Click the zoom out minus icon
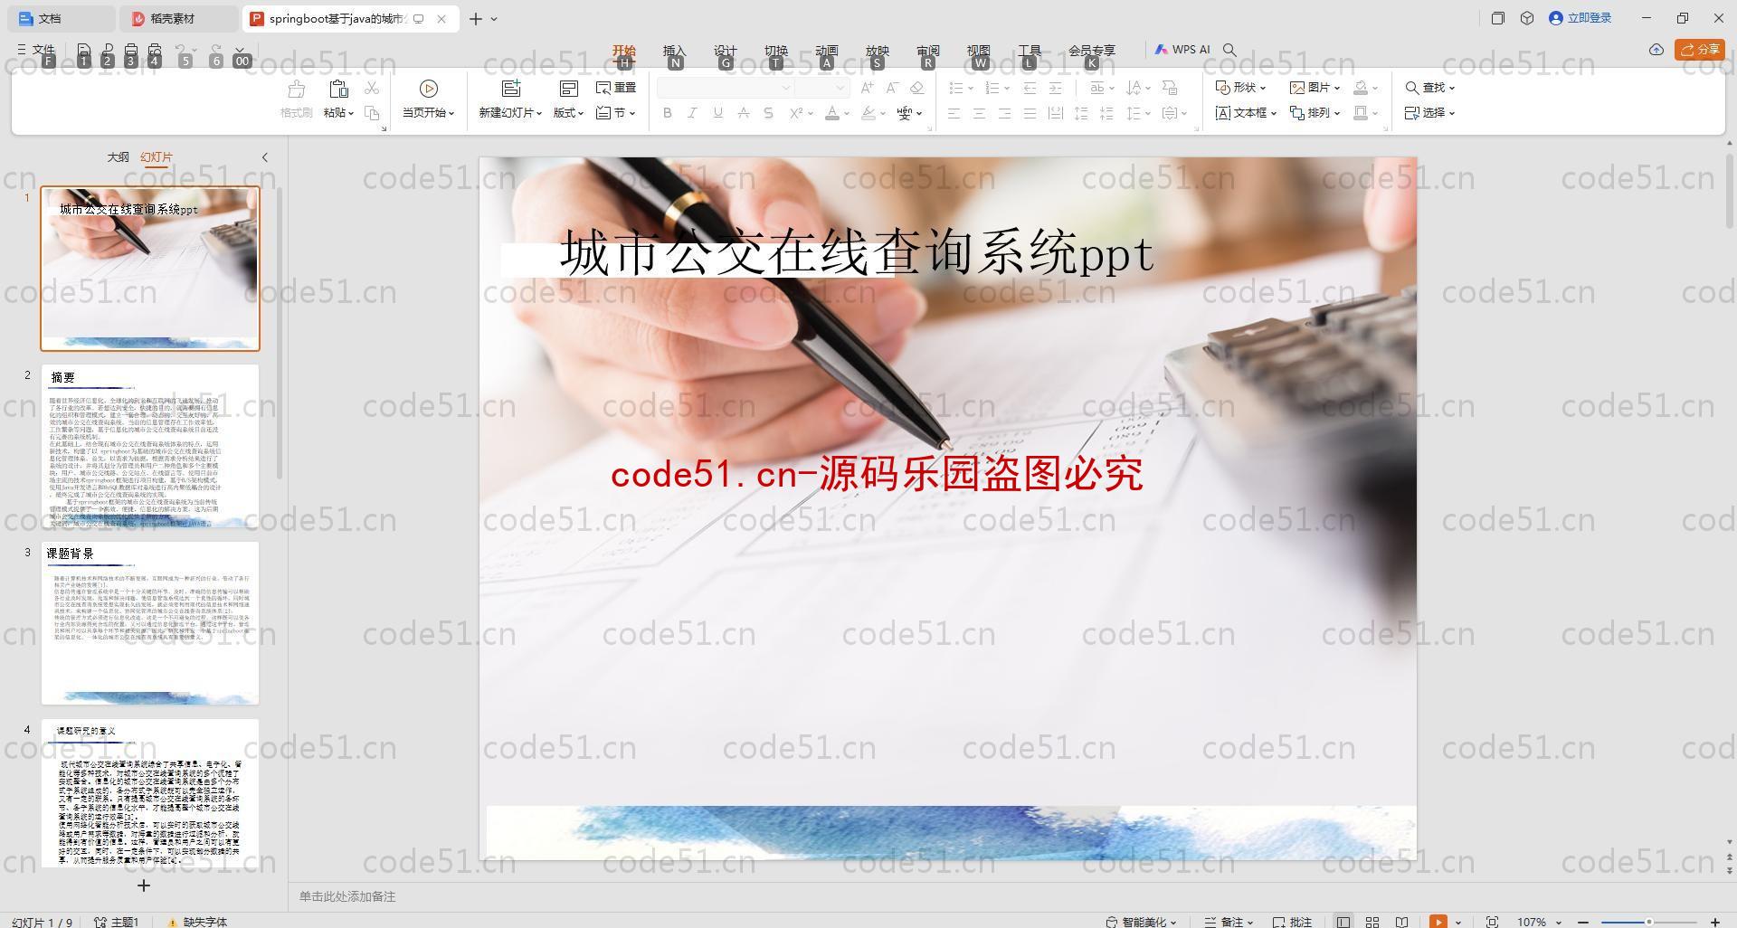1737x928 pixels. pos(1584,922)
